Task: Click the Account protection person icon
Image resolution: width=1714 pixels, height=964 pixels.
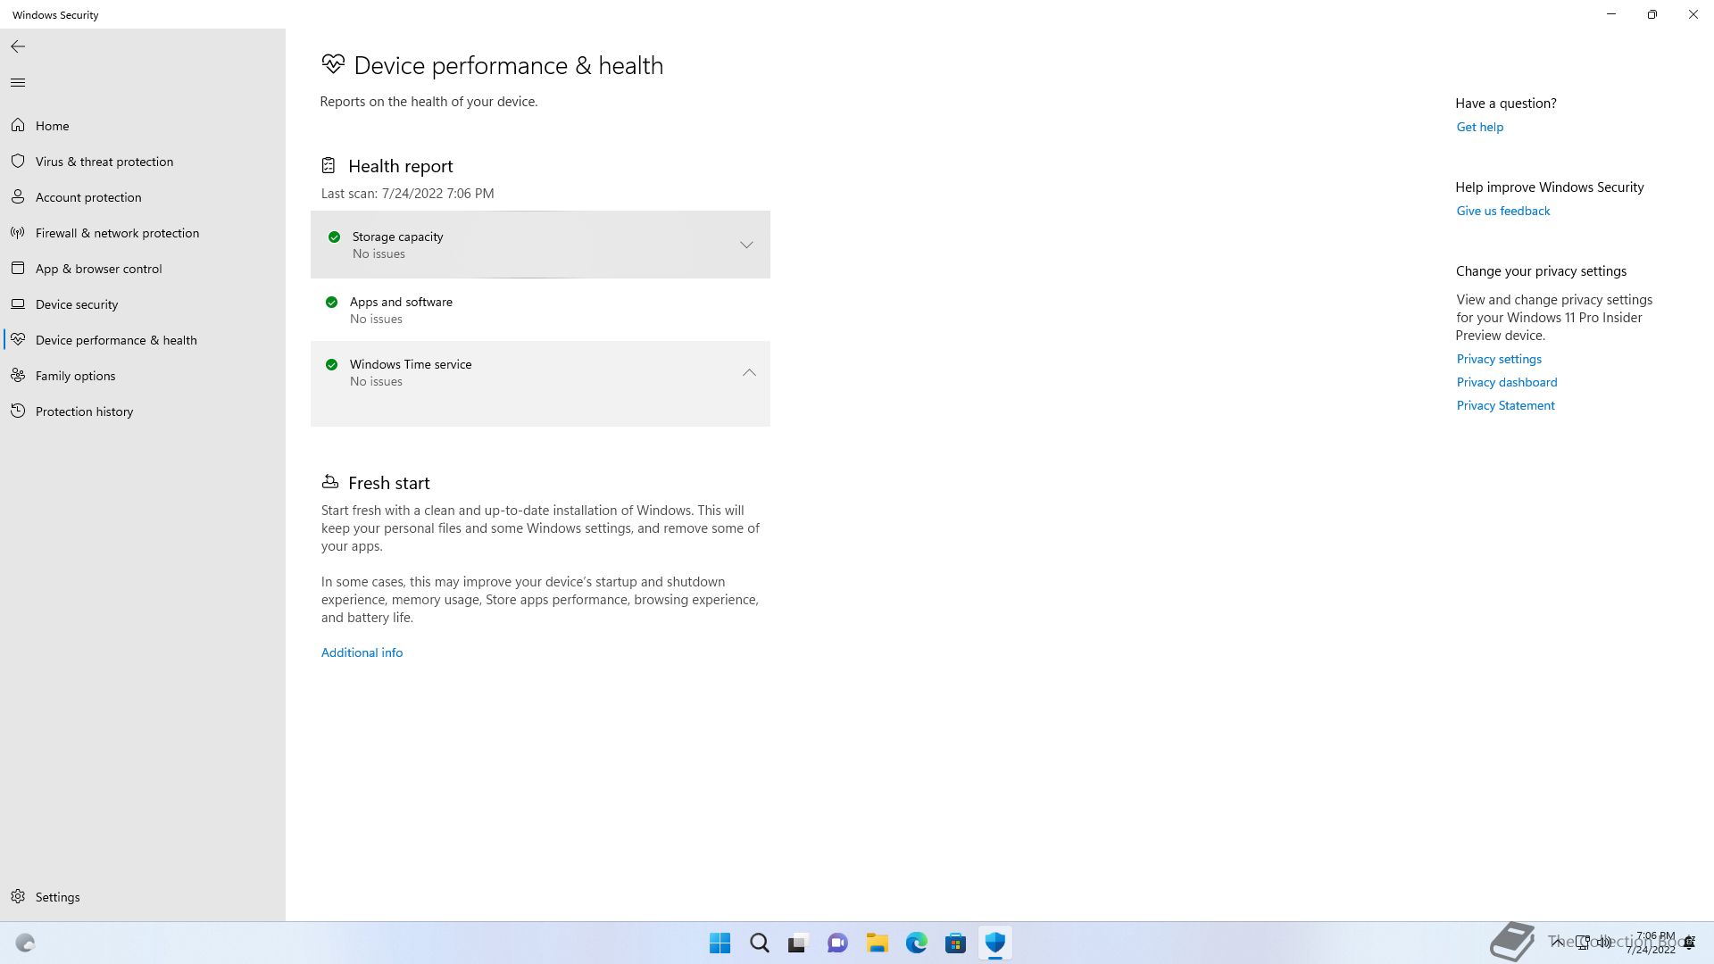Action: coord(18,197)
